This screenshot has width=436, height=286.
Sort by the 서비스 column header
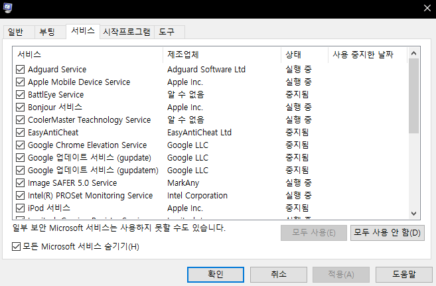88,55
